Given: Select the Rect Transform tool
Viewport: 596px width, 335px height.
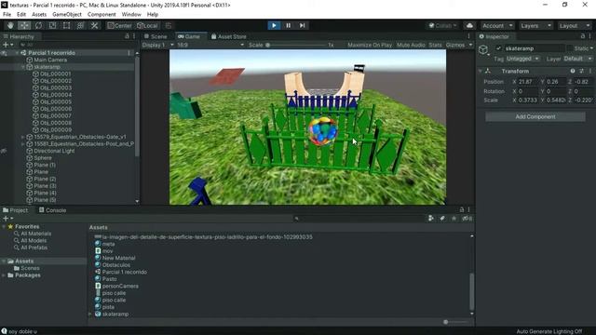Looking at the screenshot, I should point(66,25).
